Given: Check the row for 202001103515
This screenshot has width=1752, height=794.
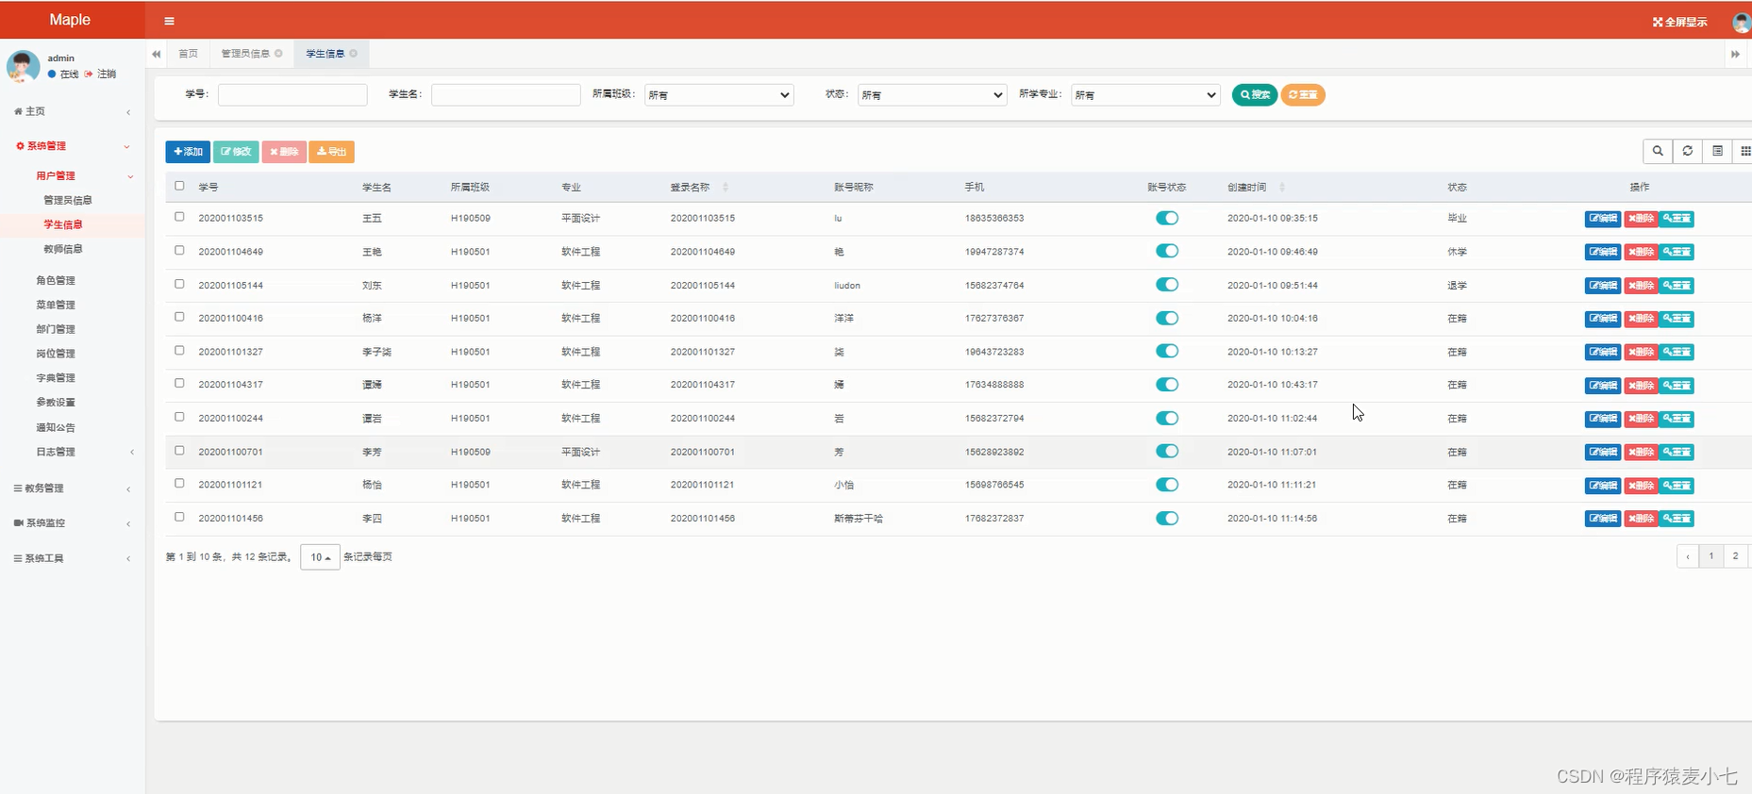Looking at the screenshot, I should pyautogui.click(x=179, y=217).
